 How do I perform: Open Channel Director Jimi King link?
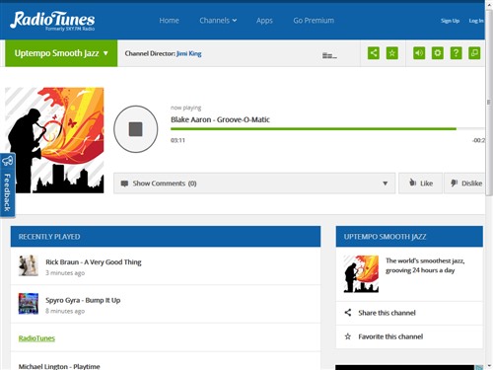pyautogui.click(x=188, y=53)
